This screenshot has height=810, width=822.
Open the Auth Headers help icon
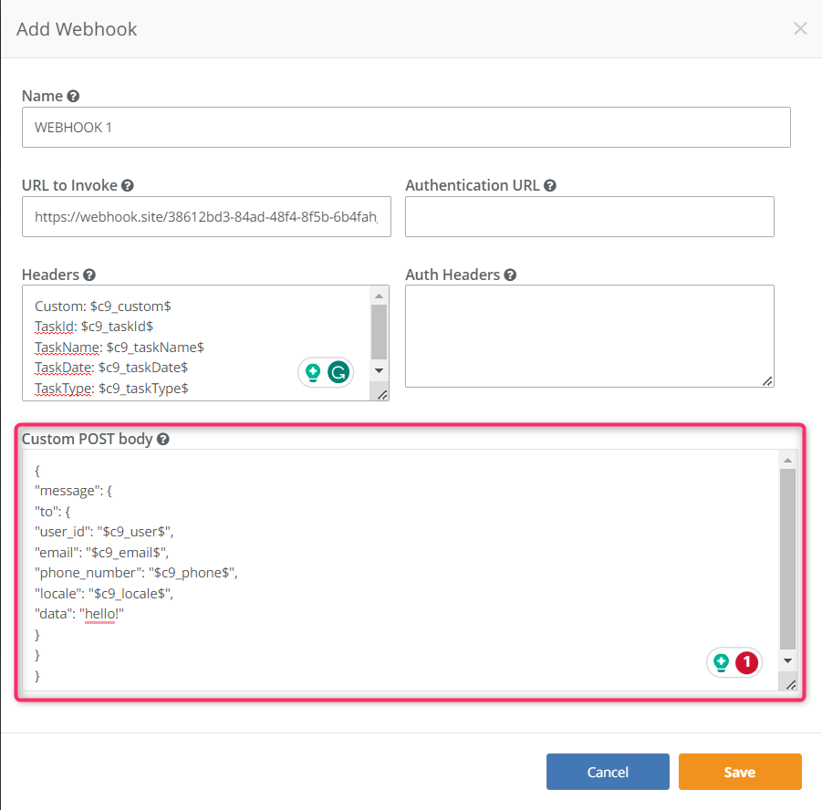click(x=510, y=275)
